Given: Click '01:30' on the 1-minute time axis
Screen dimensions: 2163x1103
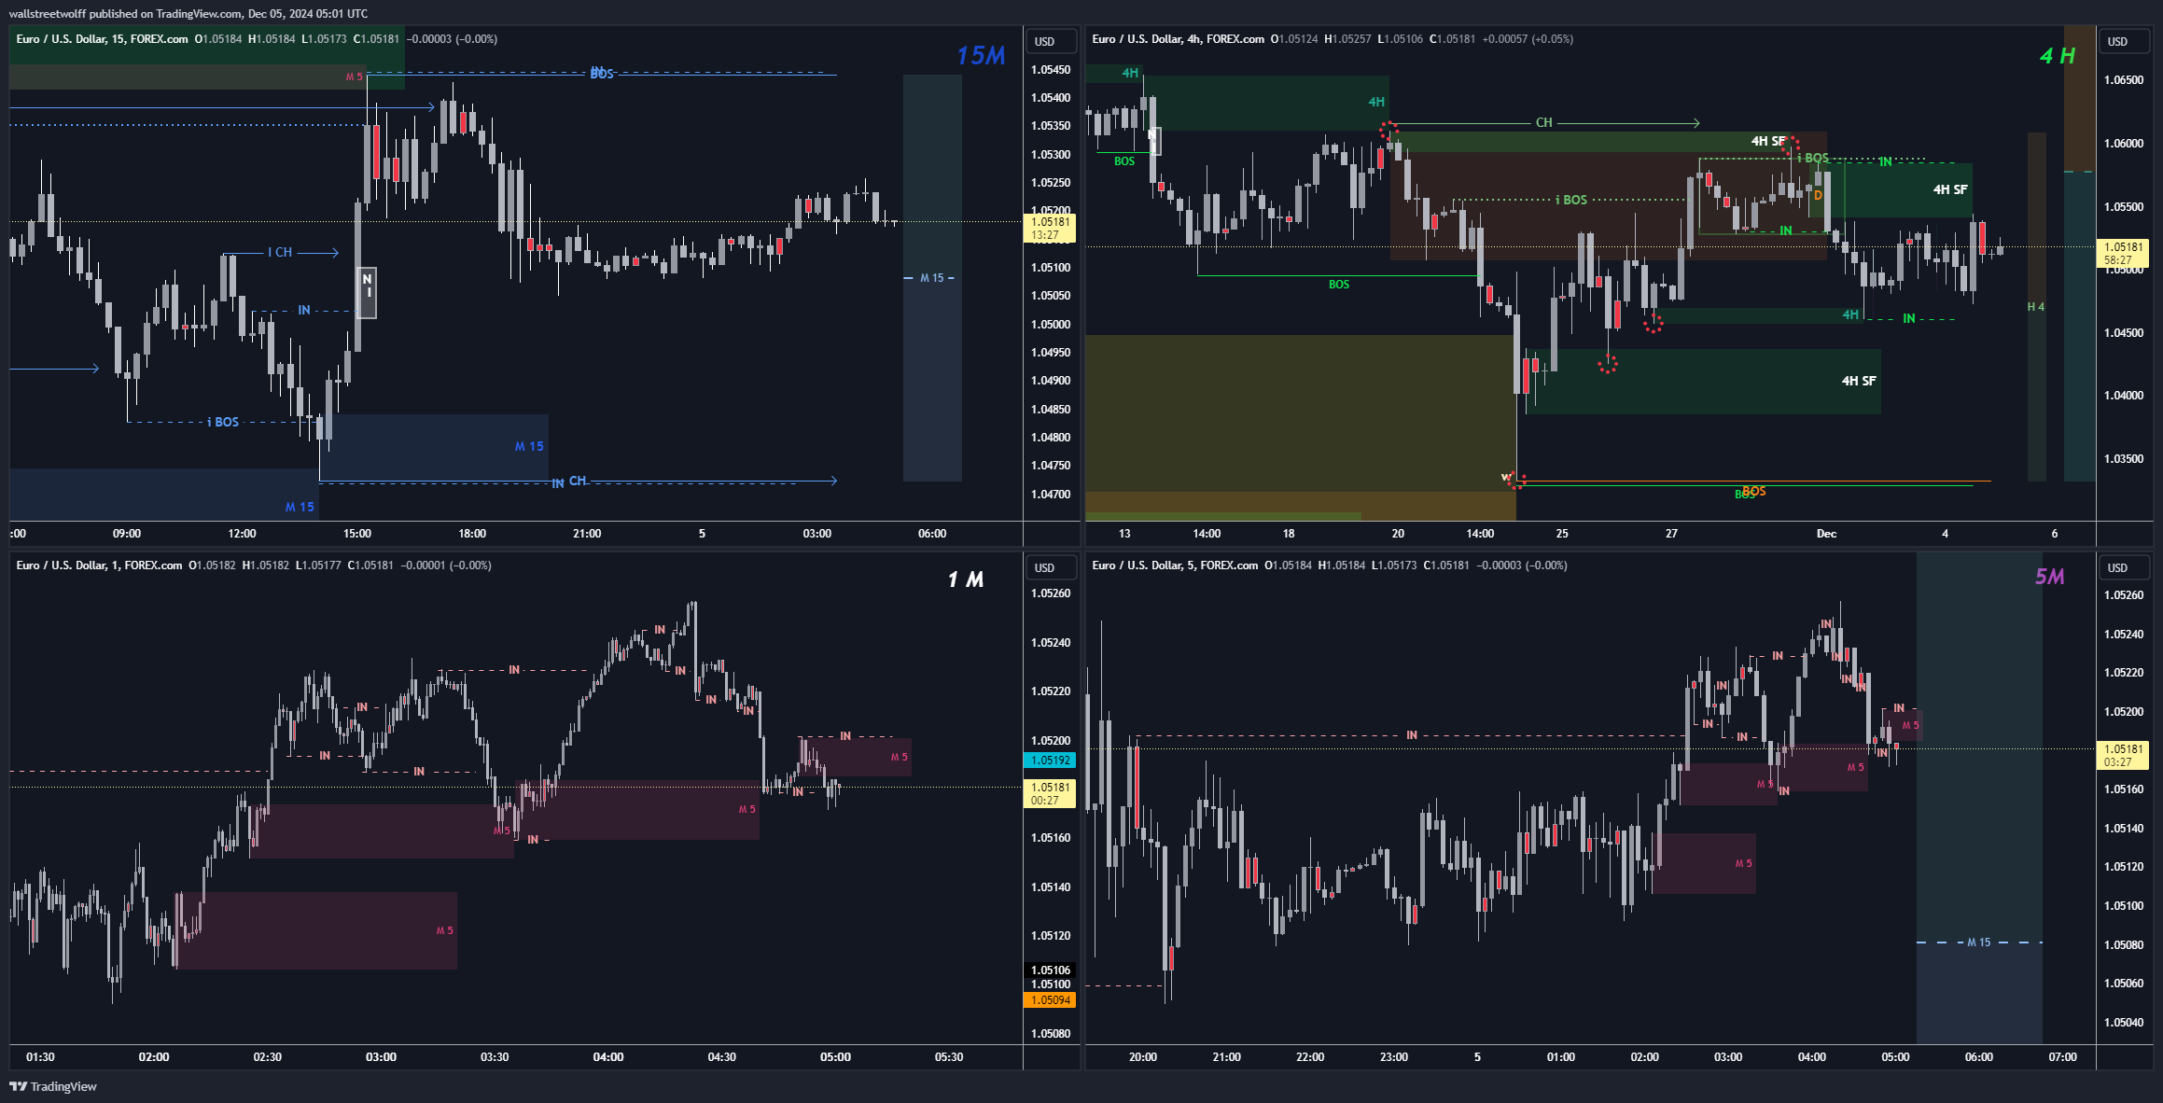Looking at the screenshot, I should pos(40,1057).
